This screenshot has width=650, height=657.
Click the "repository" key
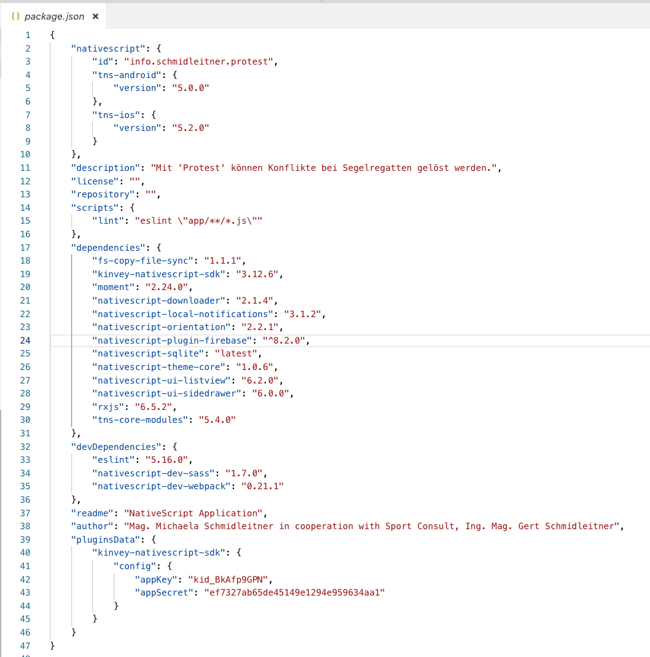click(103, 194)
